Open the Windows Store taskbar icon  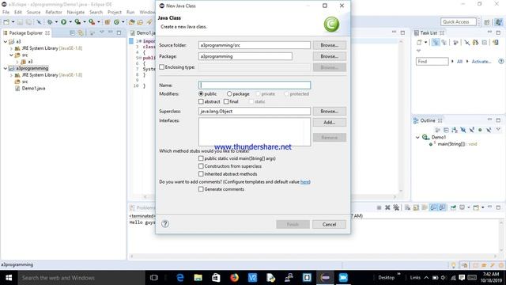click(216, 278)
